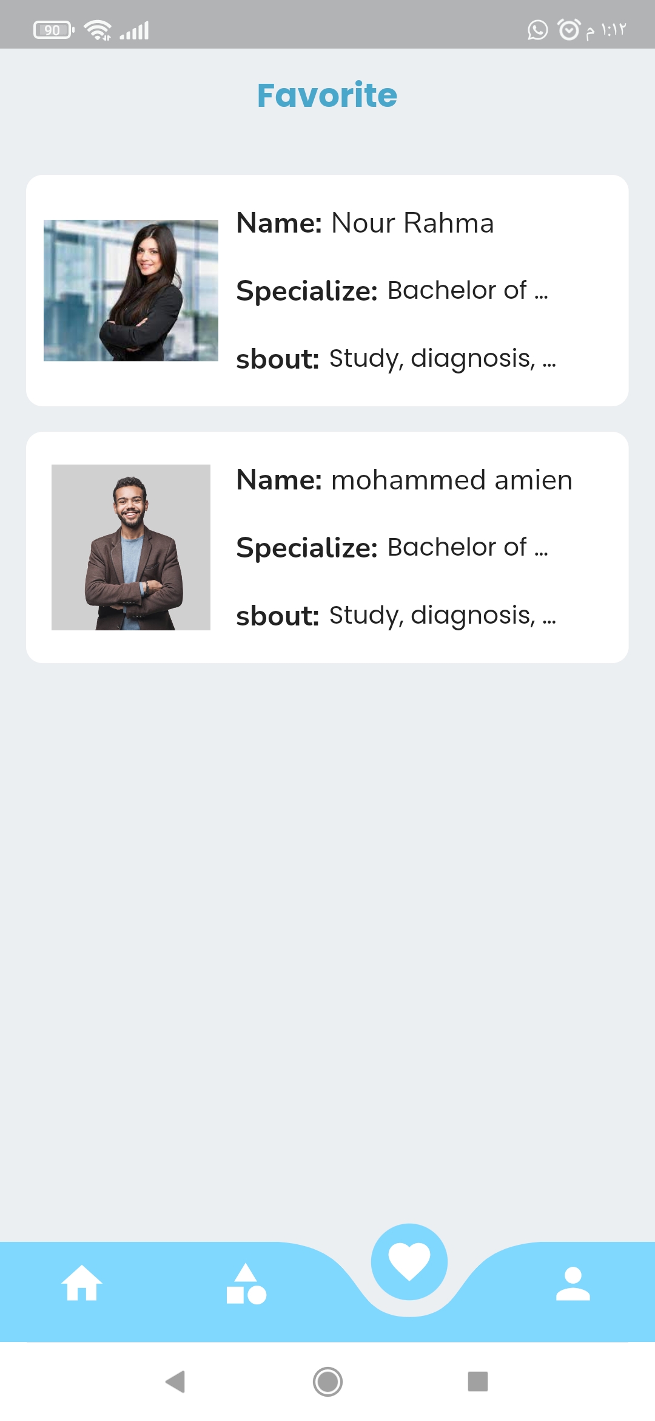Expand Nour Rahma's truncated about text
This screenshot has width=655, height=1421.
pos(442,358)
